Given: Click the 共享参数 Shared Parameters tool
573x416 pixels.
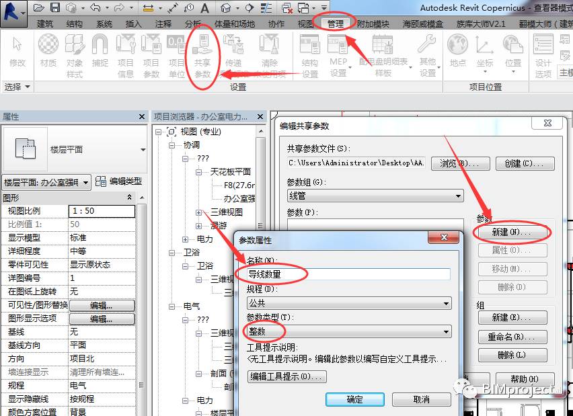Looking at the screenshot, I should pyautogui.click(x=202, y=56).
